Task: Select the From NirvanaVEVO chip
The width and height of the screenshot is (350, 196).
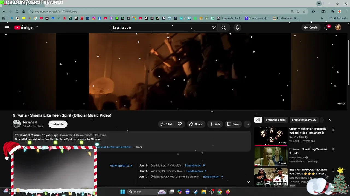Action: click(x=304, y=120)
